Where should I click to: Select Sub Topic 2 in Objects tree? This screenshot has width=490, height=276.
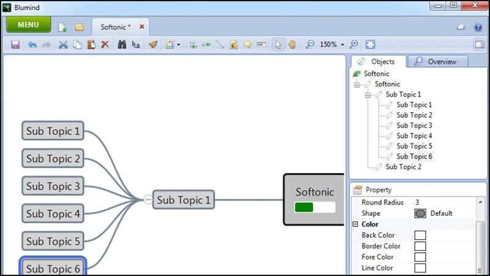402,167
